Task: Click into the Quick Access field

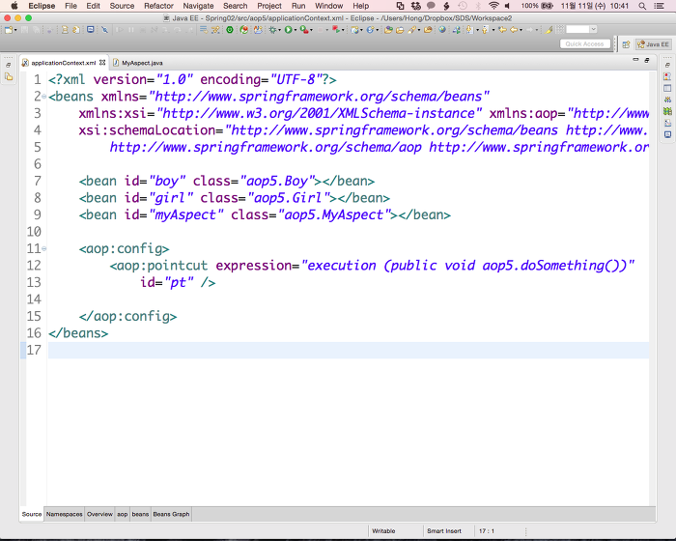Action: [x=584, y=44]
